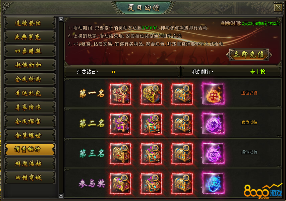Viewport: 286px width, 201px height.
Task: Go to the 全民探宝 treasure tab
Action: click(x=30, y=121)
